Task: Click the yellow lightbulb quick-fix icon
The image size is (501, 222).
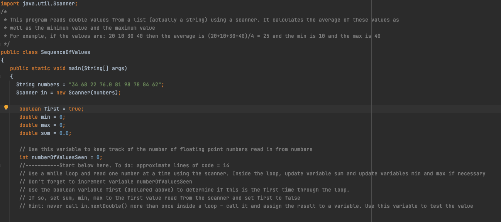Action: click(6, 108)
